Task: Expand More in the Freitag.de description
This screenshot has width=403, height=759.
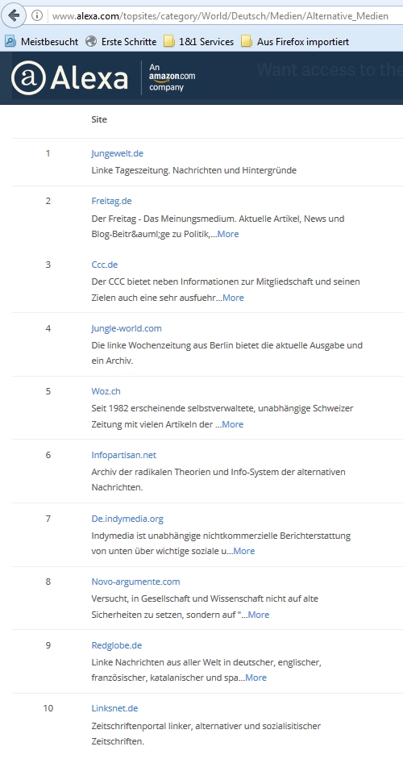Action: click(x=228, y=234)
